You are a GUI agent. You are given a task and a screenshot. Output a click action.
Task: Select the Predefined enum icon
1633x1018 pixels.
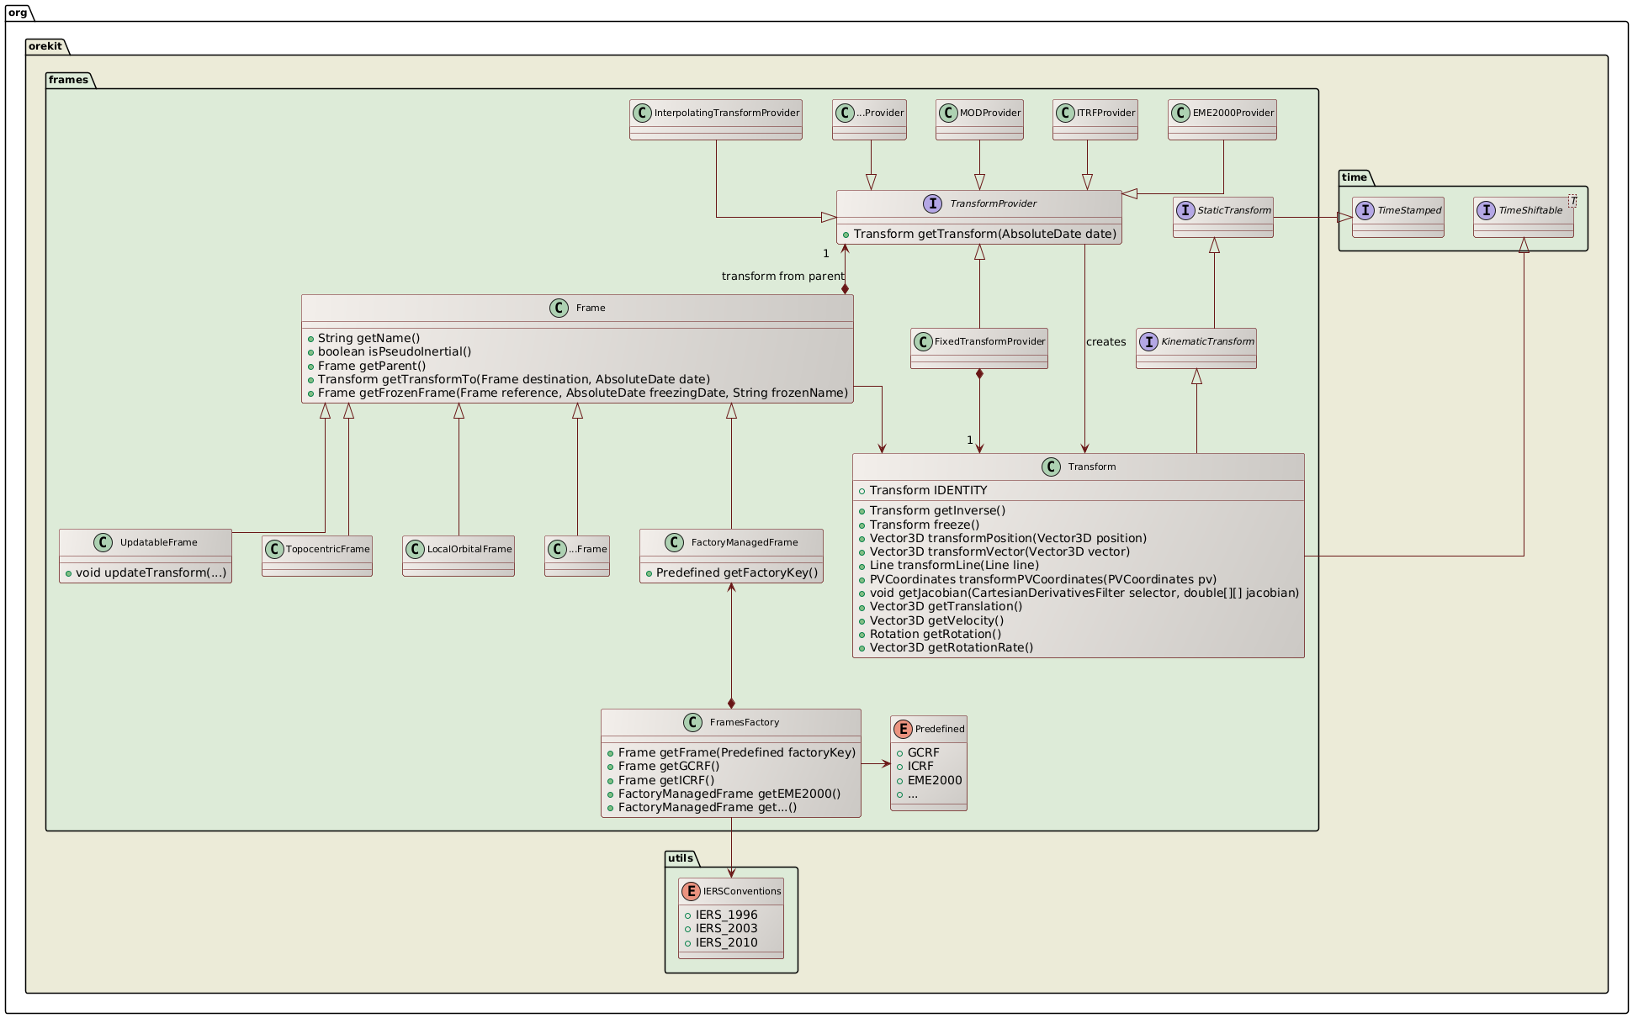pyautogui.click(x=903, y=728)
